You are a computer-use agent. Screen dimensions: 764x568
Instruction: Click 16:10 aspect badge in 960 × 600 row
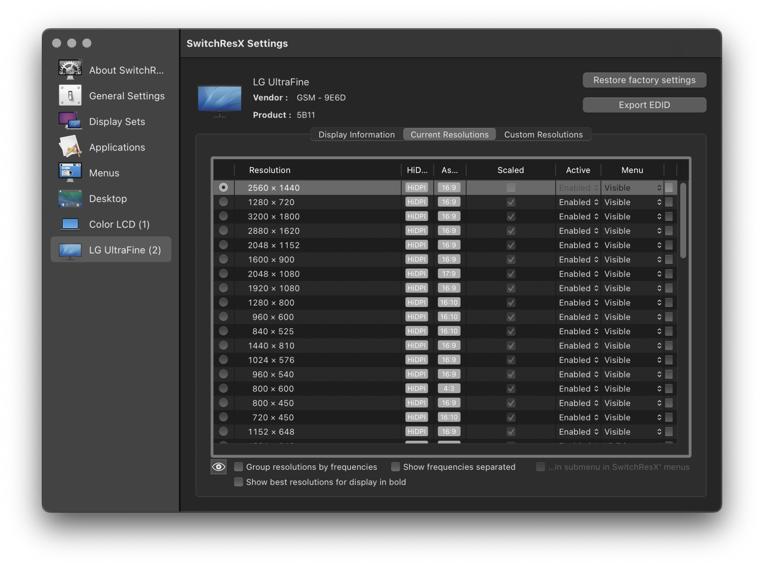(x=448, y=317)
